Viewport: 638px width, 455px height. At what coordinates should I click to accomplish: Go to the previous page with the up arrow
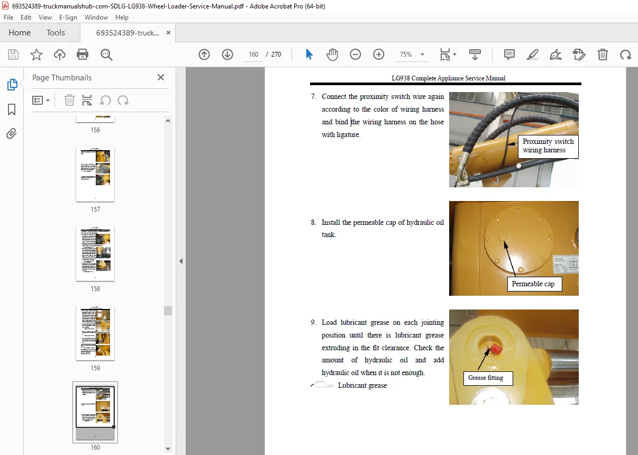click(204, 54)
